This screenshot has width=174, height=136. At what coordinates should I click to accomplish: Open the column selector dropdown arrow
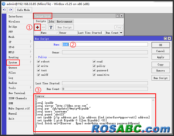(121, 33)
